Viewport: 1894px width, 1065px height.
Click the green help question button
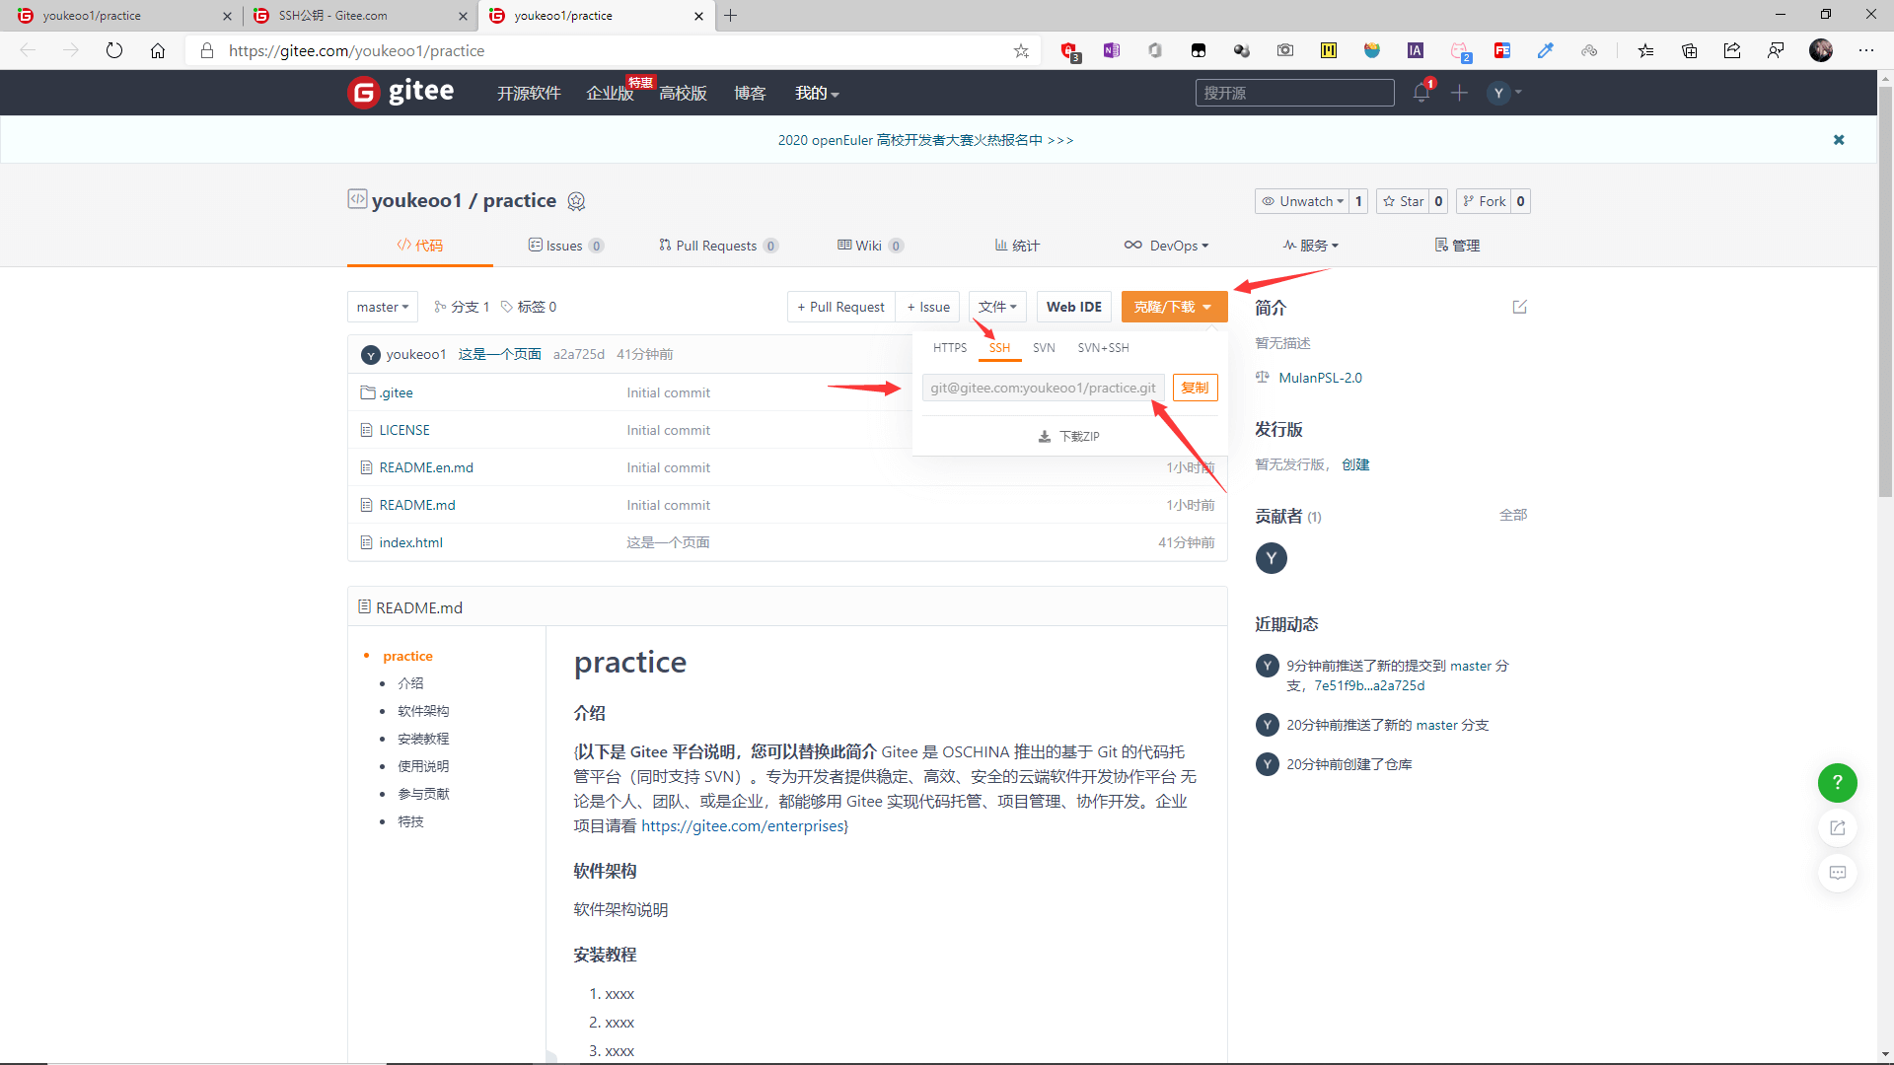1837,782
